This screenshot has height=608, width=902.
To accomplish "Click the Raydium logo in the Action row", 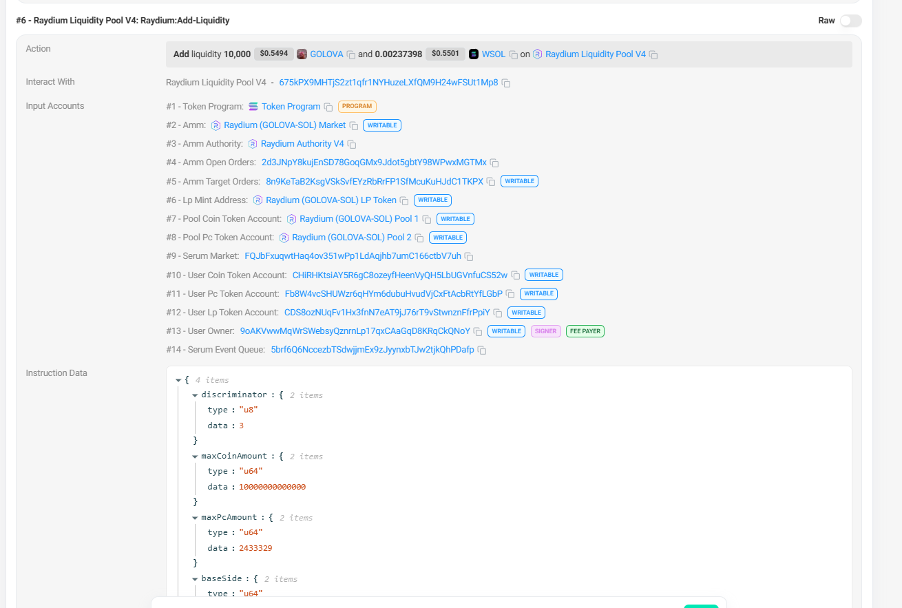I will coord(538,54).
